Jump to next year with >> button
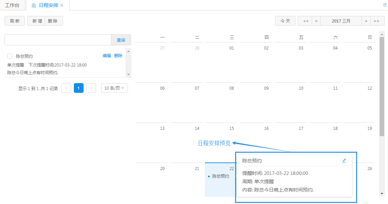The width and height of the screenshot is (388, 204). pos(377,21)
